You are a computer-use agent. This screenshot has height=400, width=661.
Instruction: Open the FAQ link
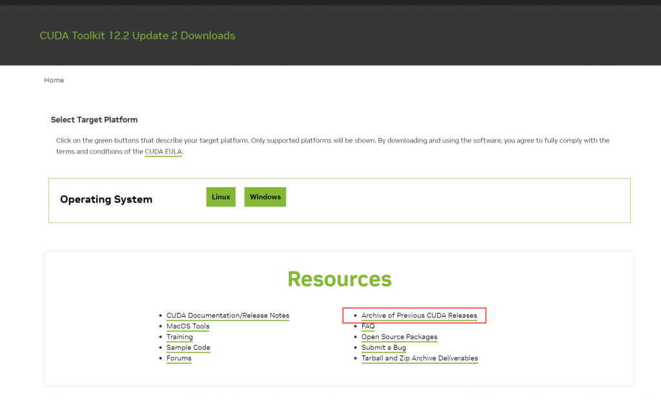point(368,326)
